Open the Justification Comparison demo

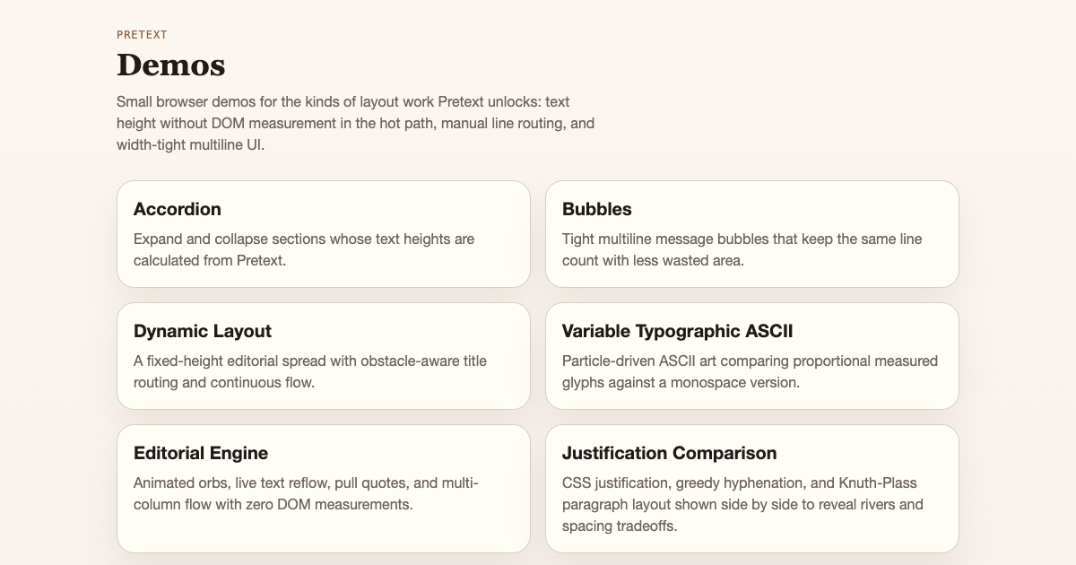[x=751, y=489]
